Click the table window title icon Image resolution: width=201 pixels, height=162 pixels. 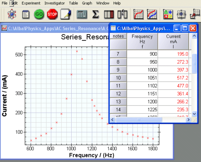coord(113,28)
